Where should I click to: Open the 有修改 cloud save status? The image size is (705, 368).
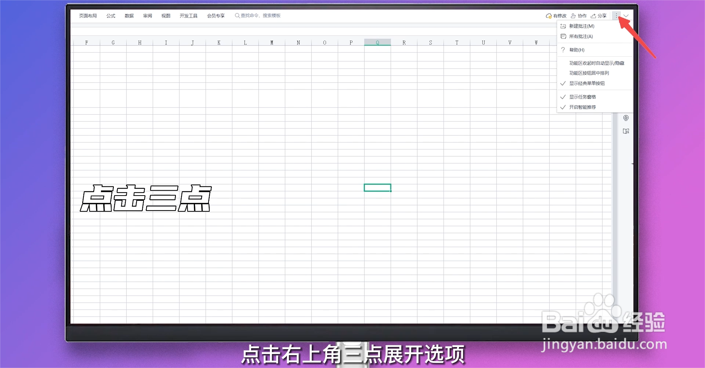(556, 16)
